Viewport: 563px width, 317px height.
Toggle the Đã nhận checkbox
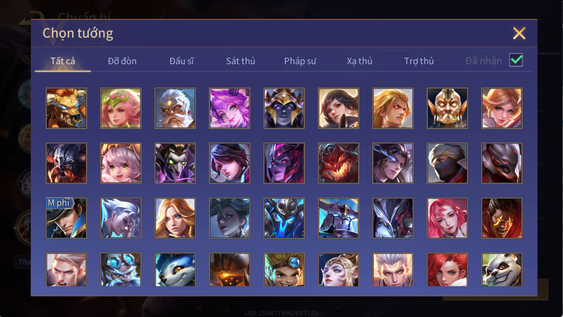(x=516, y=60)
